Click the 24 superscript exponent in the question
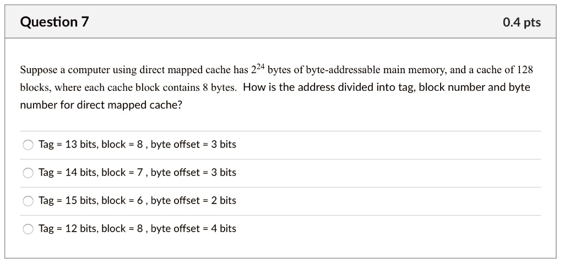Viewport: 564px width, 263px height. point(261,67)
